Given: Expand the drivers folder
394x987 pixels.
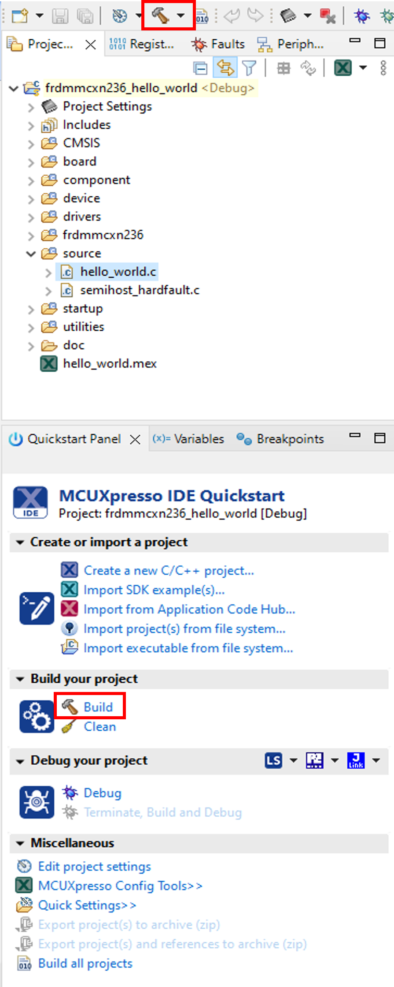Looking at the screenshot, I should (x=31, y=217).
